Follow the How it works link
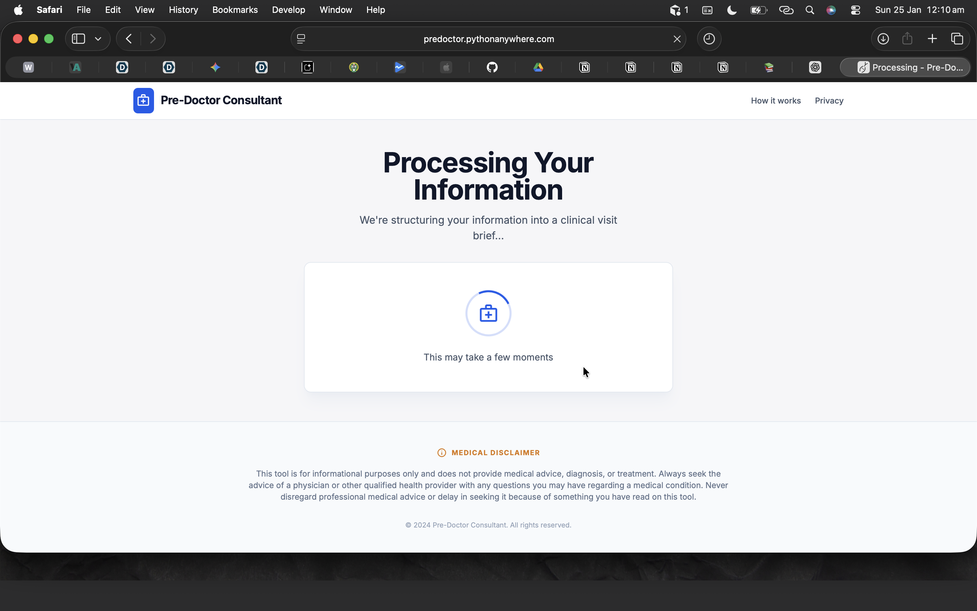 (775, 100)
